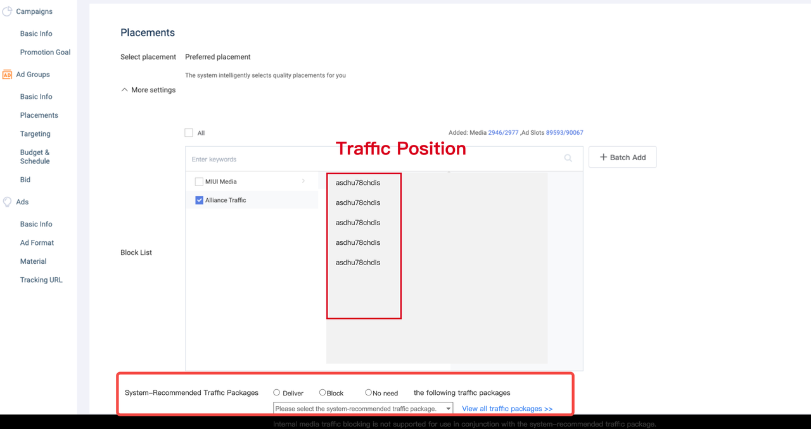The height and width of the screenshot is (429, 811).
Task: Click the Batch Add button
Action: pos(622,157)
